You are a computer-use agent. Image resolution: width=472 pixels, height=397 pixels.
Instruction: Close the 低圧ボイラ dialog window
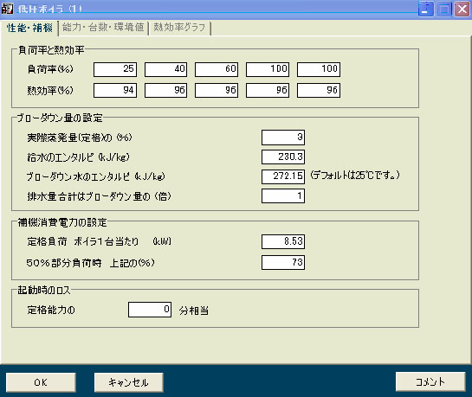(462, 9)
